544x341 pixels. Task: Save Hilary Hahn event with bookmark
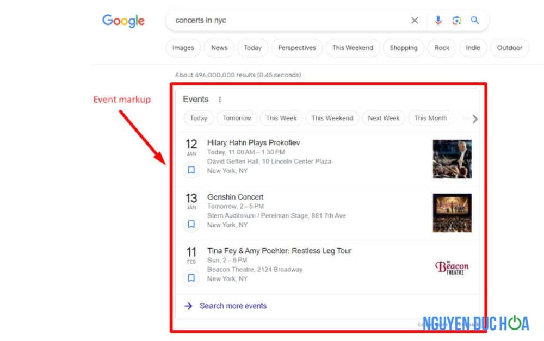[191, 170]
